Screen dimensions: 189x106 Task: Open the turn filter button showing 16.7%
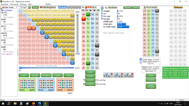119,75
